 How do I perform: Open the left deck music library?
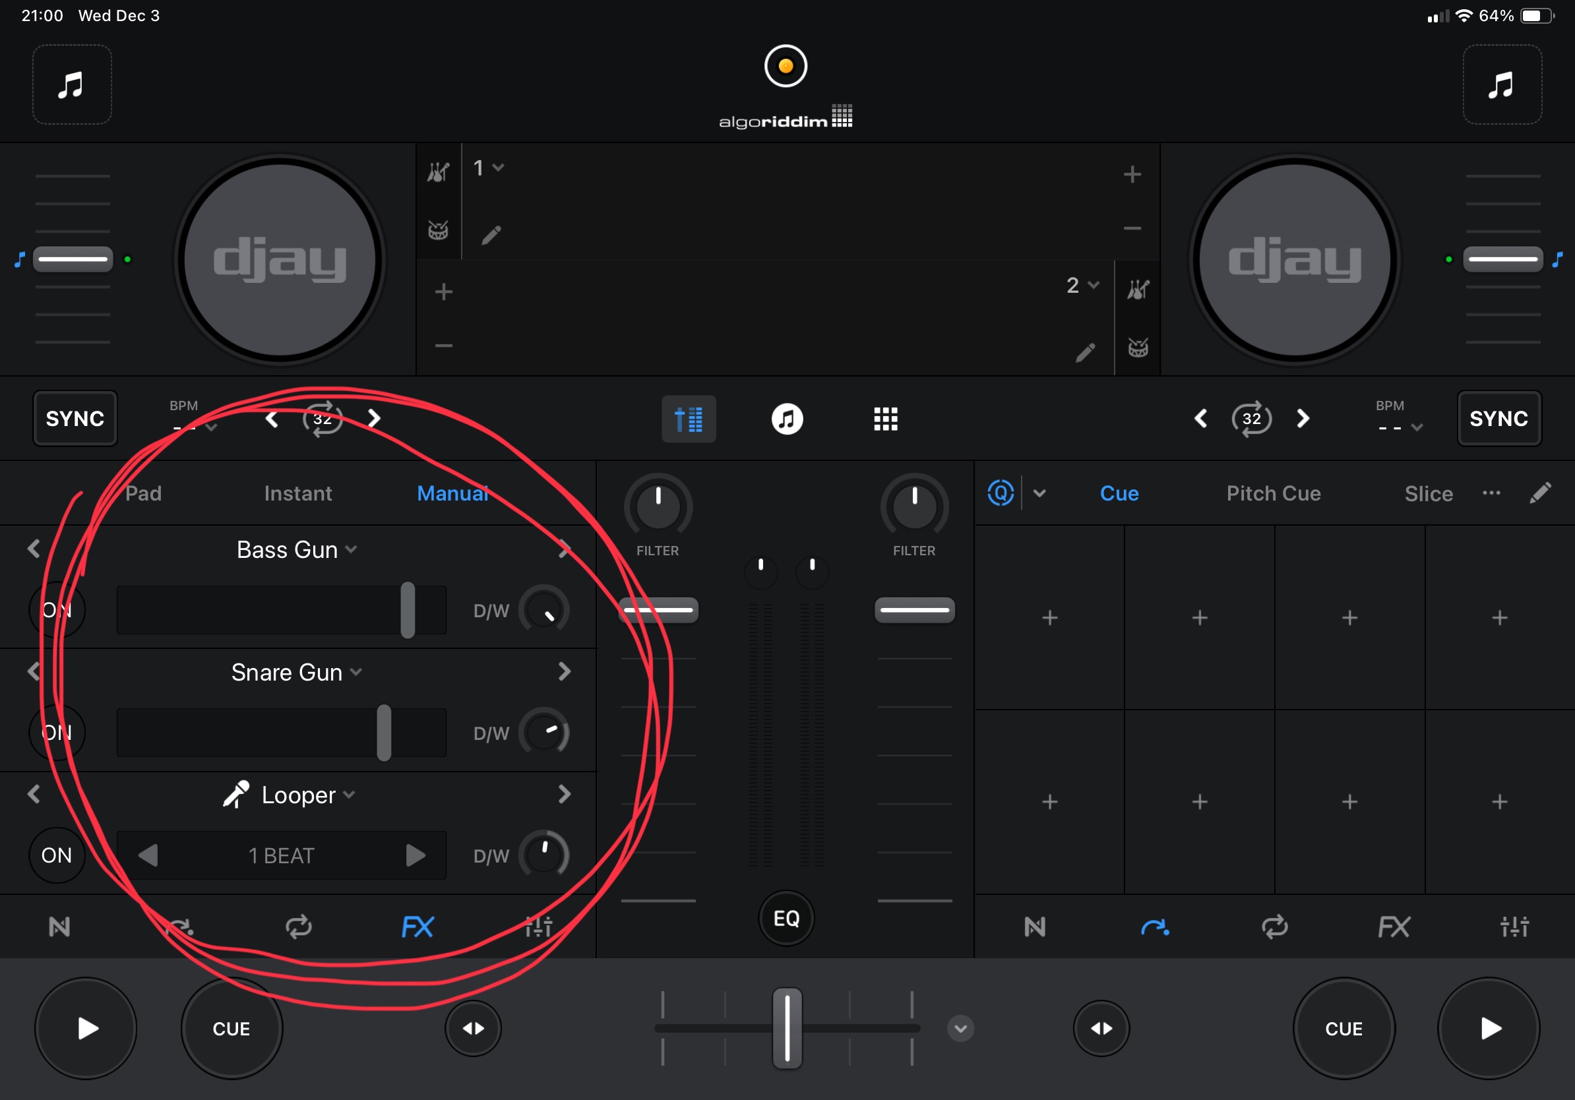[x=72, y=85]
